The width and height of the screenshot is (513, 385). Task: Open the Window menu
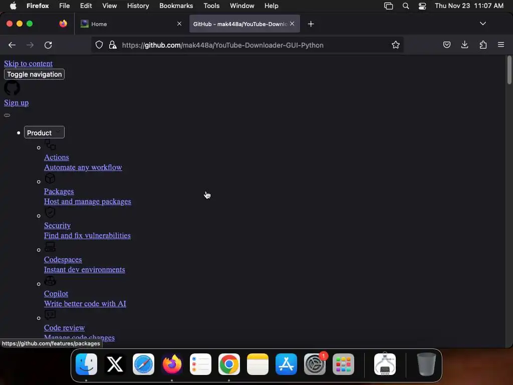tap(242, 6)
